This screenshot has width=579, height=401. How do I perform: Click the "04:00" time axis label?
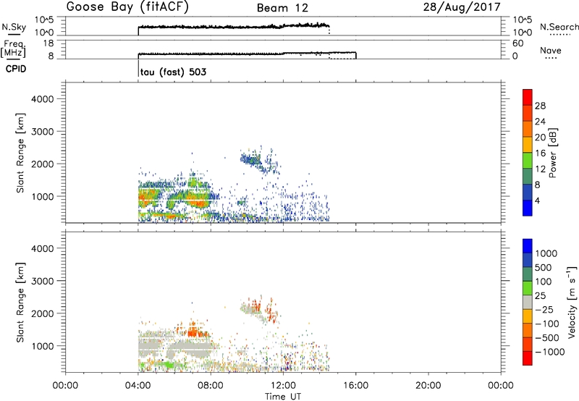coord(138,386)
